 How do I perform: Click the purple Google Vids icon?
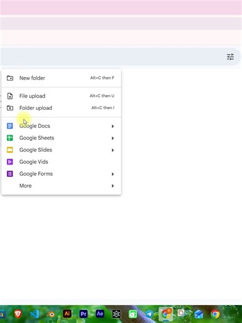pyautogui.click(x=10, y=162)
